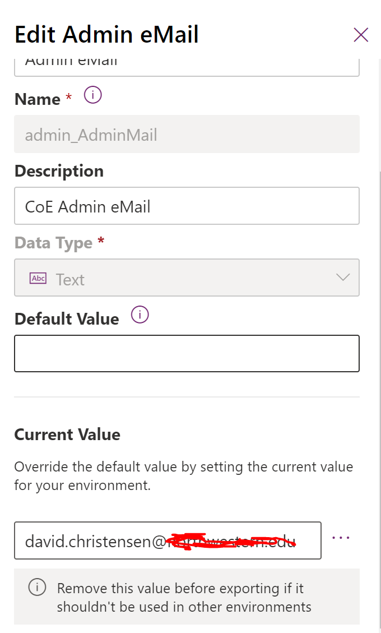Open the Data Type chevron arrow

(x=342, y=277)
